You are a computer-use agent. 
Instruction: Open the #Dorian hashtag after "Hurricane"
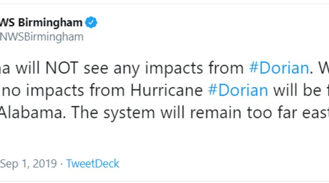[x=238, y=90]
